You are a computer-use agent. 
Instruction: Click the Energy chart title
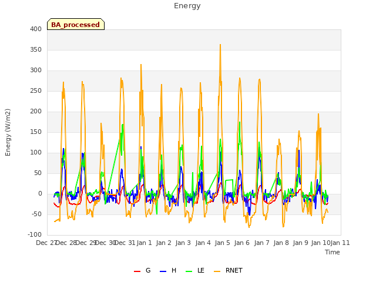click(187, 6)
